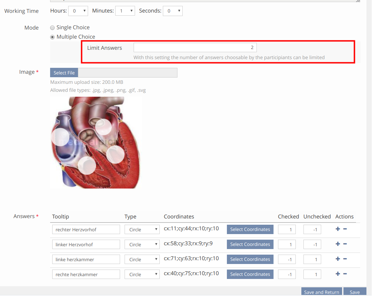Screen dimensions: 372x296
Task: Add row after linke herzkammer answer
Action: coord(338,259)
